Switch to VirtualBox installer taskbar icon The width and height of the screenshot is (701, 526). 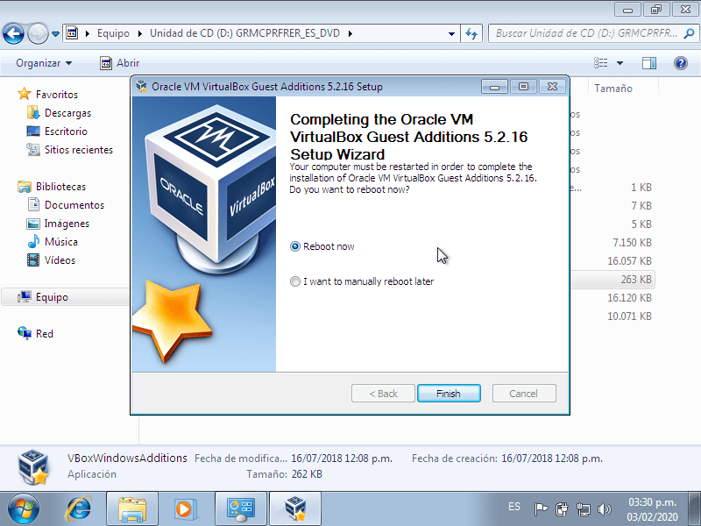[x=294, y=508]
